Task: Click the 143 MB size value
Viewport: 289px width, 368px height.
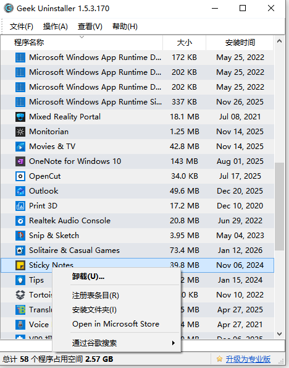Action: tap(185, 161)
